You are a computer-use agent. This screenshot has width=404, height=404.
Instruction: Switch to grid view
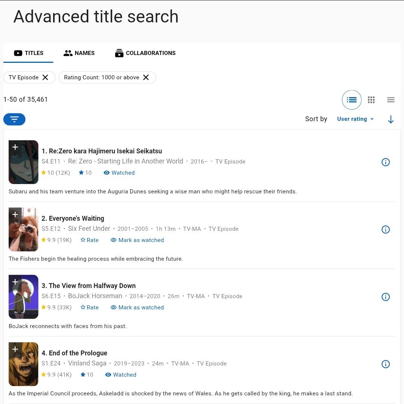click(371, 100)
